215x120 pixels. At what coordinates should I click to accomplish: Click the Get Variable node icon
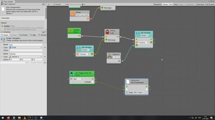tap(79, 48)
